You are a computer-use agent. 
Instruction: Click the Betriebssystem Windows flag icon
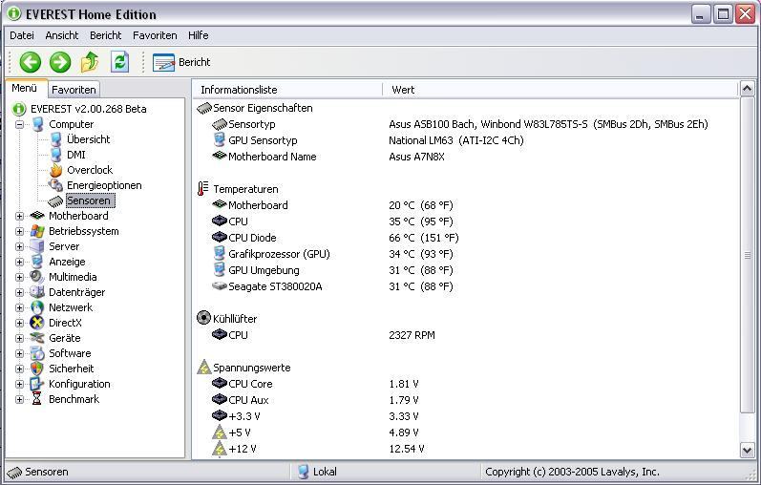click(x=37, y=231)
